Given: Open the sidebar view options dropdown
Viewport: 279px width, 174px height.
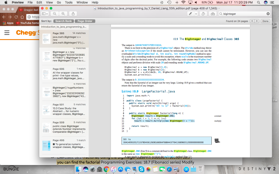Looking at the screenshot, I should [x=44, y=13].
